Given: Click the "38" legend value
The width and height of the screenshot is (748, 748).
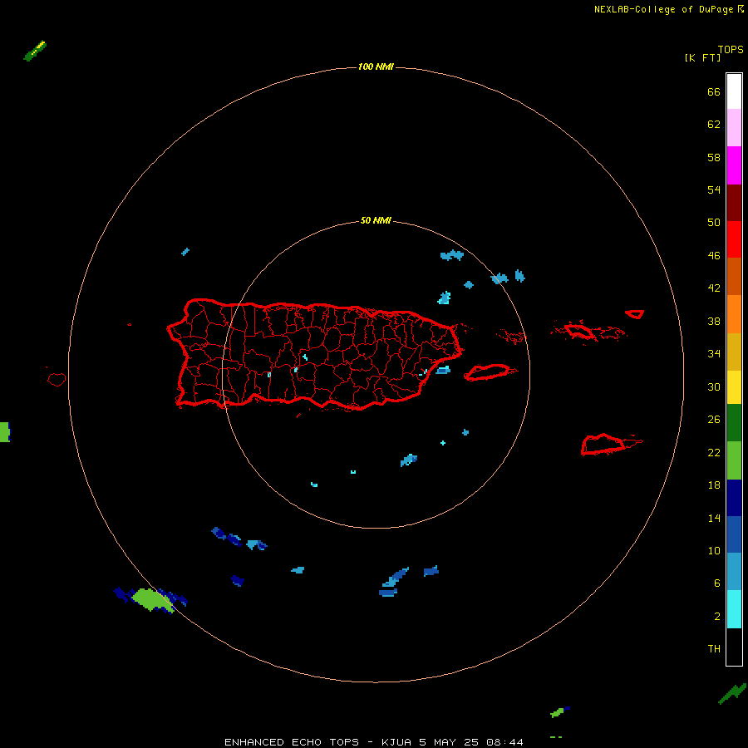Looking at the screenshot, I should pos(714,321).
